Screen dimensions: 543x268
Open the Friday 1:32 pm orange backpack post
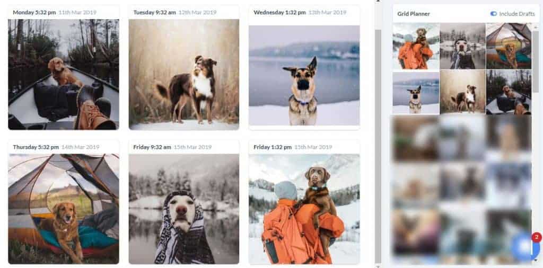pos(304,209)
